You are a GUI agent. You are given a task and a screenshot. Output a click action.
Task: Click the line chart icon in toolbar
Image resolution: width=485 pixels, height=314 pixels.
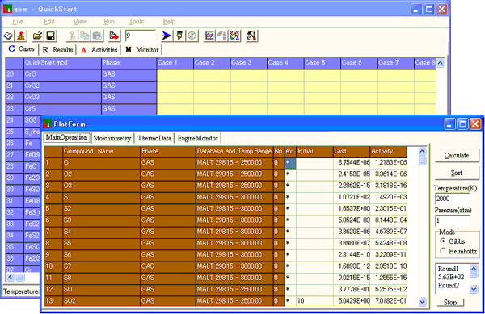pyautogui.click(x=209, y=36)
